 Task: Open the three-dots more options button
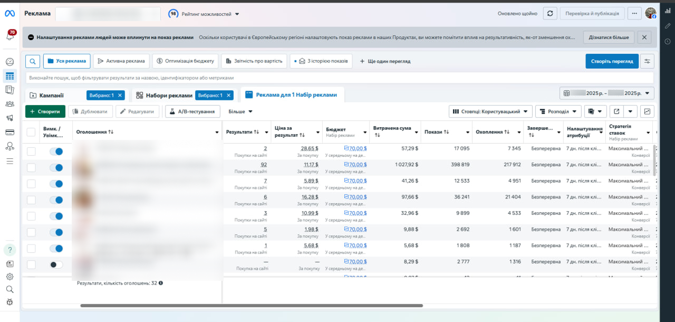coord(634,14)
